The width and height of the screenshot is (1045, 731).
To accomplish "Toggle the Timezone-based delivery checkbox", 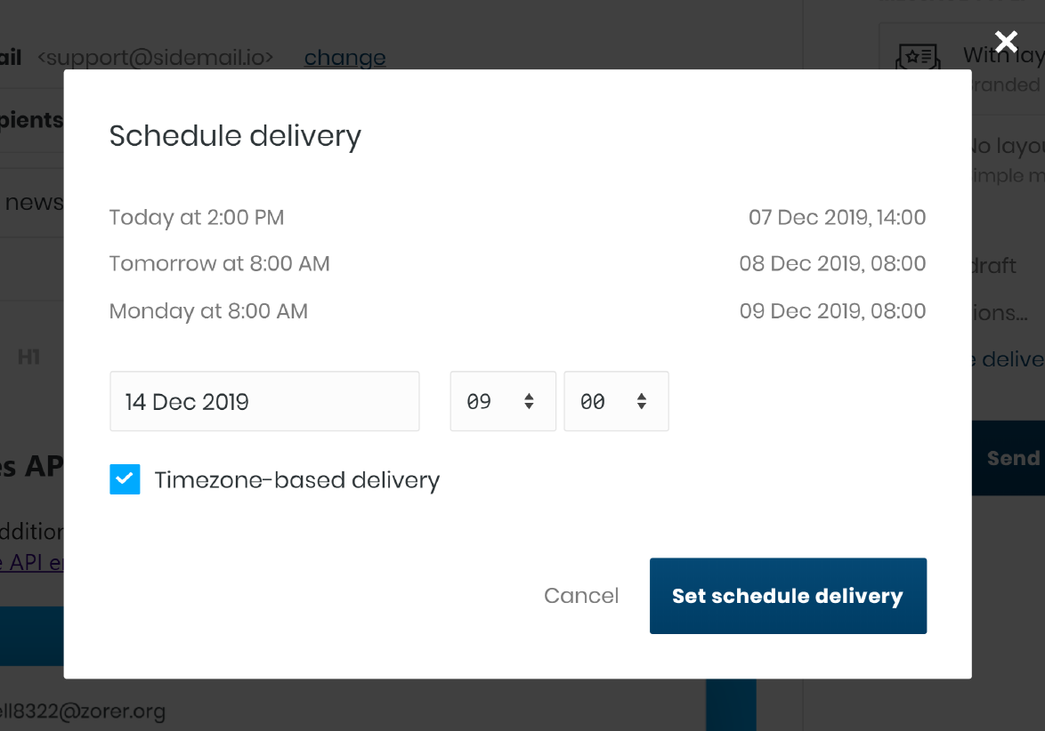I will [125, 479].
